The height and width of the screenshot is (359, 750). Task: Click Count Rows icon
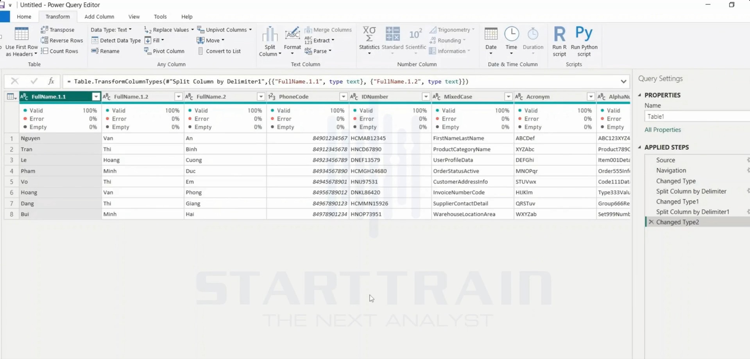44,51
